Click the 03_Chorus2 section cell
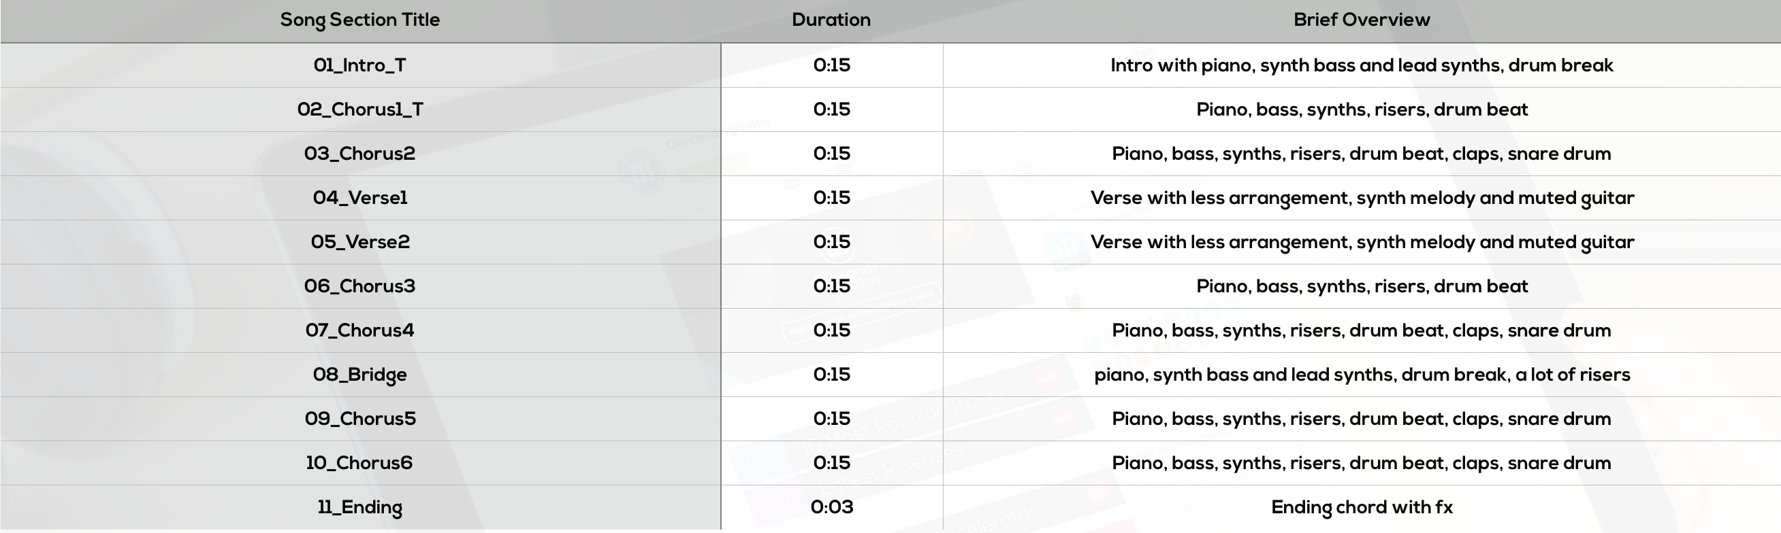 359,154
